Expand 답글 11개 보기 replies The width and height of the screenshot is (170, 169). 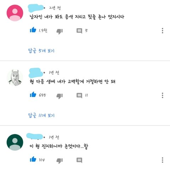(41, 115)
